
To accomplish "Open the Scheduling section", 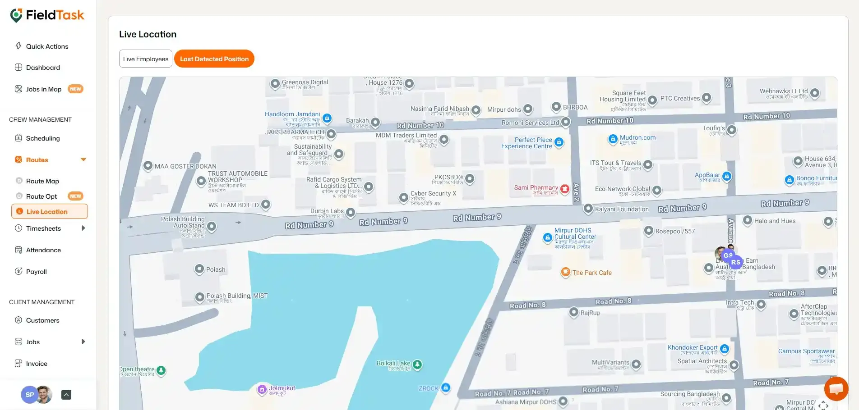I will [43, 138].
